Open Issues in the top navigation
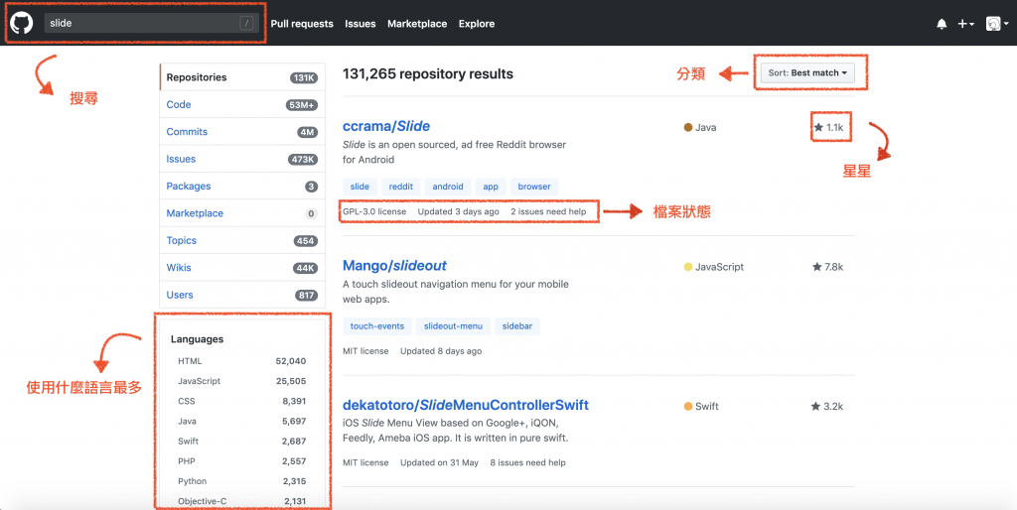 point(360,24)
